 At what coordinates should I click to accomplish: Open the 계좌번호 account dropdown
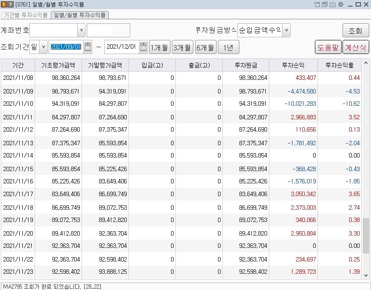pyautogui.click(x=80, y=30)
